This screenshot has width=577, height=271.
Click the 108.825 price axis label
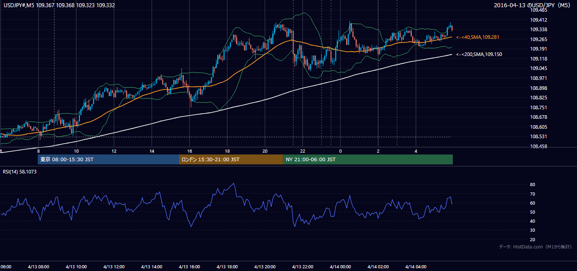[539, 98]
